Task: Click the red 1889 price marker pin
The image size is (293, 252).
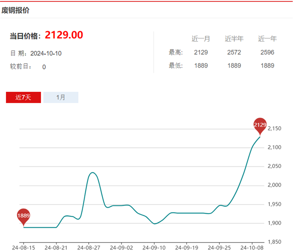Action: (x=24, y=215)
